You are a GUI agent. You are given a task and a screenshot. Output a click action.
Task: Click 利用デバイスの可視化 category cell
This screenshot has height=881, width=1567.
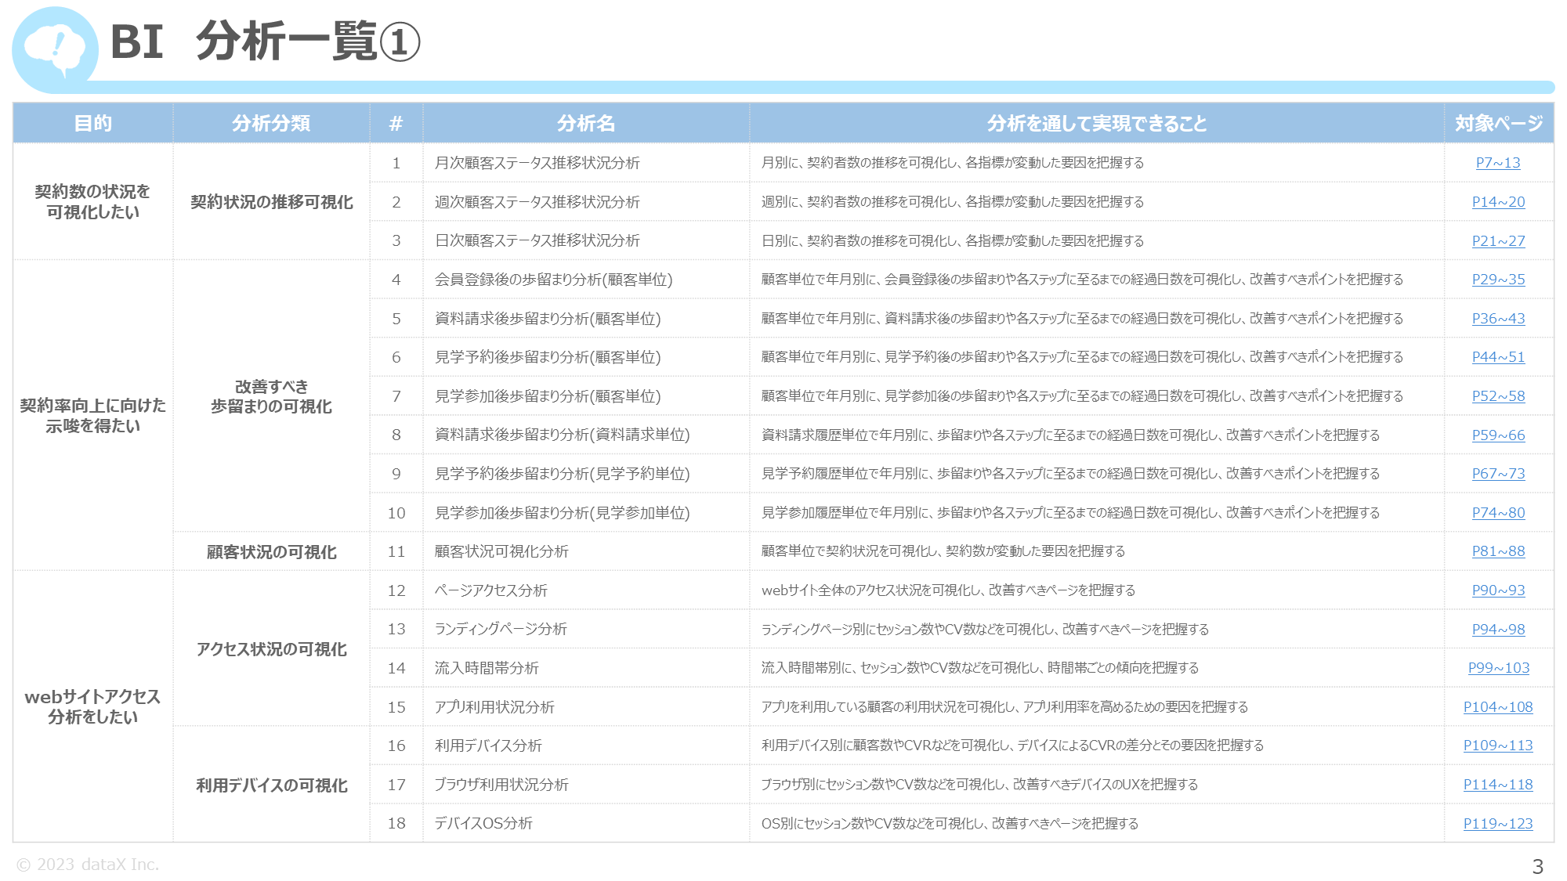271,785
